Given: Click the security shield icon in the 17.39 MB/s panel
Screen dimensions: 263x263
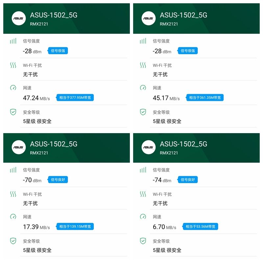Looking at the screenshot, I should 13,241.
